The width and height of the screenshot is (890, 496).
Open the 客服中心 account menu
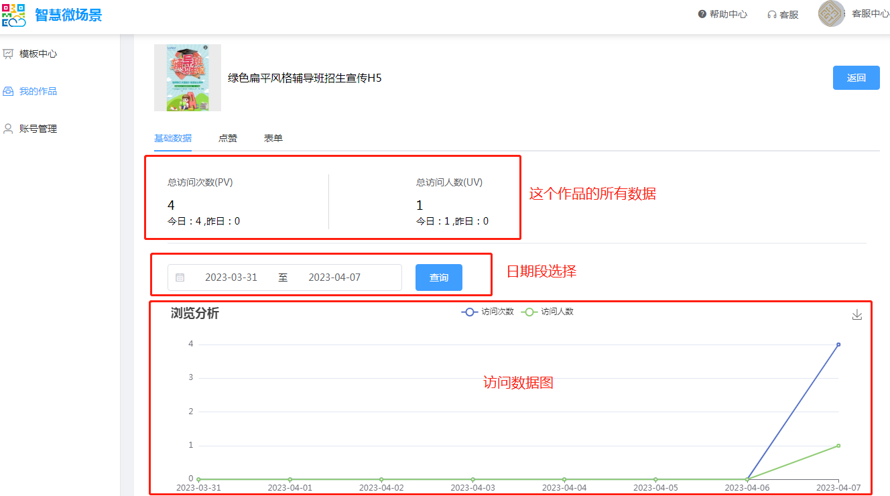[x=870, y=14]
